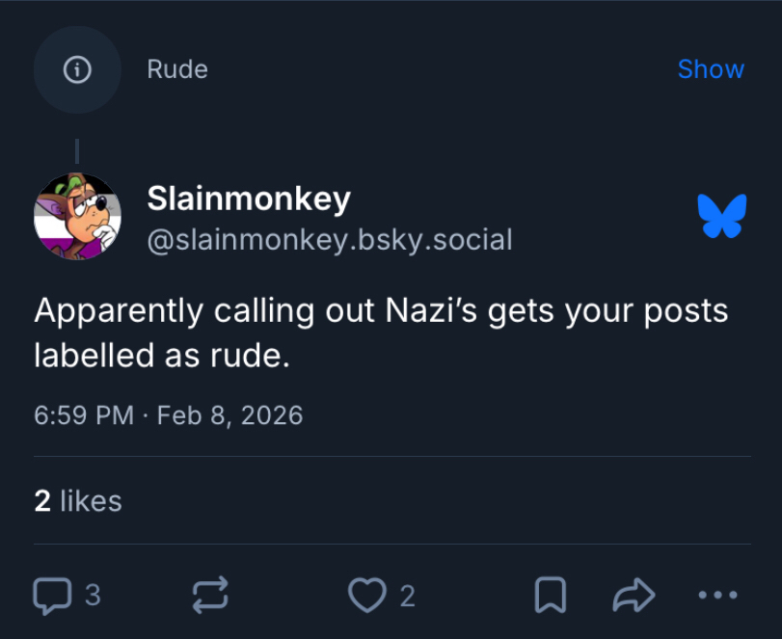This screenshot has height=639, width=782.
Task: Click the info icon beside Rude label
Action: (77, 69)
